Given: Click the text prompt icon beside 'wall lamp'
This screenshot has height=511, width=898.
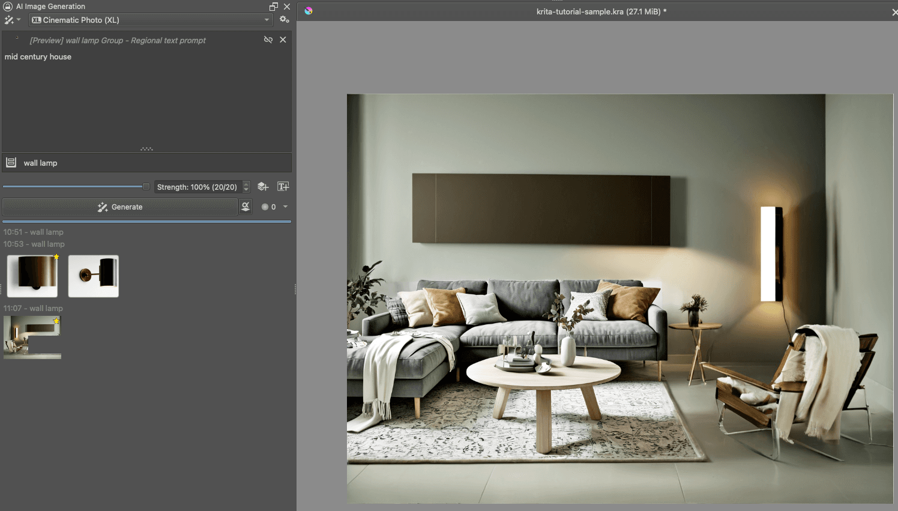Looking at the screenshot, I should pos(11,162).
